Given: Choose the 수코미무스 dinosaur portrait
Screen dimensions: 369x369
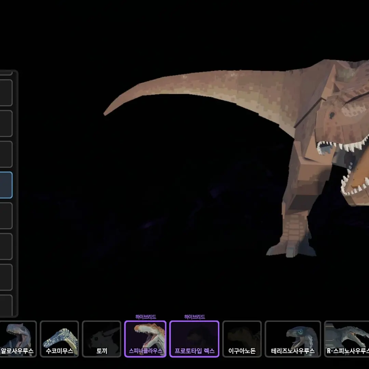Looking at the screenshot, I should 59,339.
